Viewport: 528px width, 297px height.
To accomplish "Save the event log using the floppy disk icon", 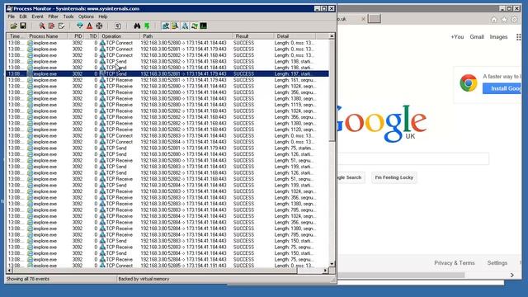I will [23, 26].
